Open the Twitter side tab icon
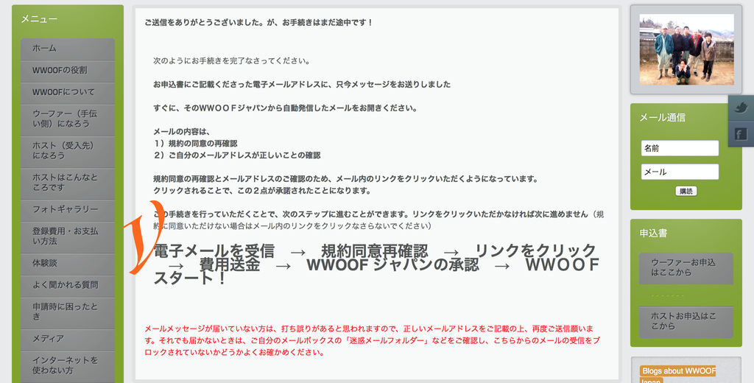The width and height of the screenshot is (754, 383). (x=741, y=108)
